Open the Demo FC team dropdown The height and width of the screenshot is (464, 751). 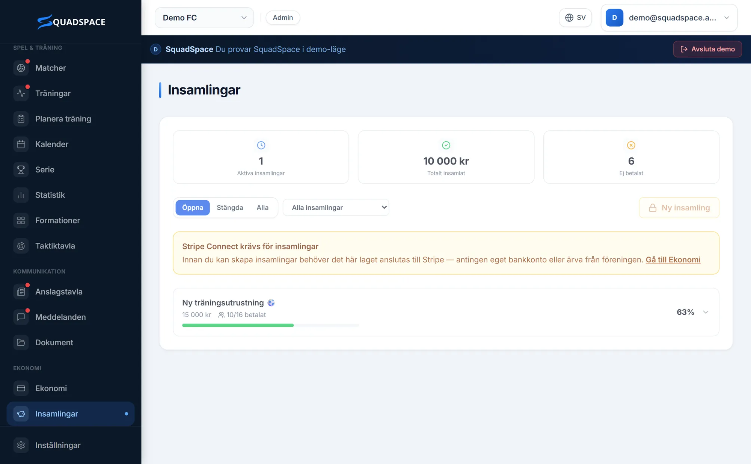click(204, 18)
